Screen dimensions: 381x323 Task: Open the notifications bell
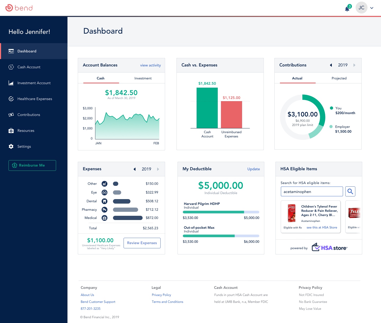point(347,9)
